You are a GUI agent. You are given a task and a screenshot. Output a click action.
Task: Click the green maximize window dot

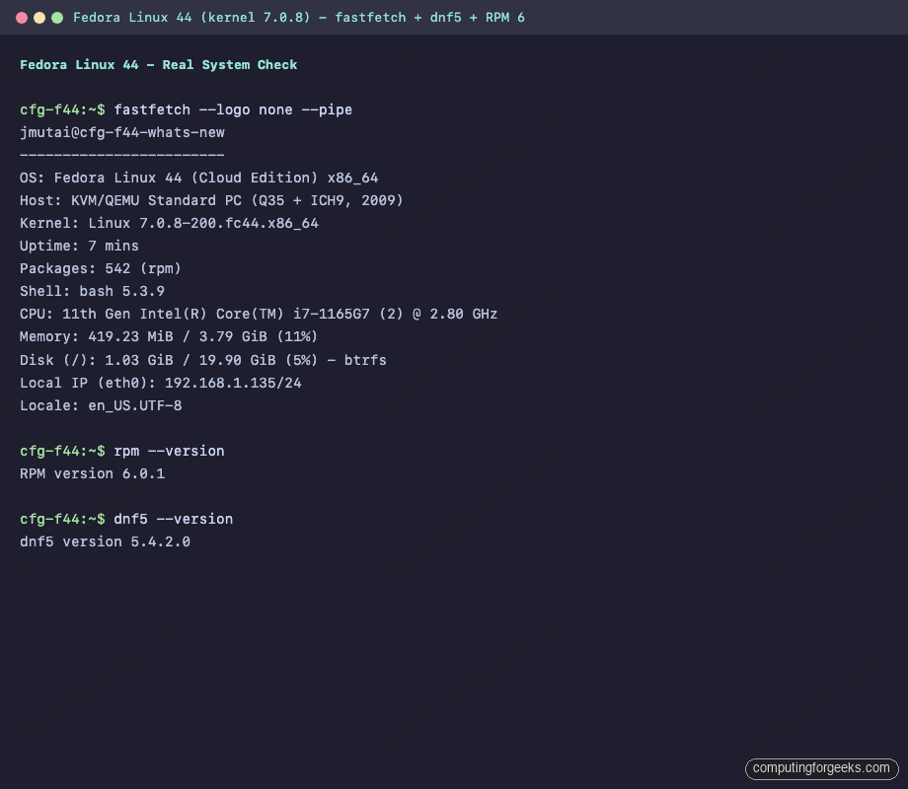(x=57, y=18)
